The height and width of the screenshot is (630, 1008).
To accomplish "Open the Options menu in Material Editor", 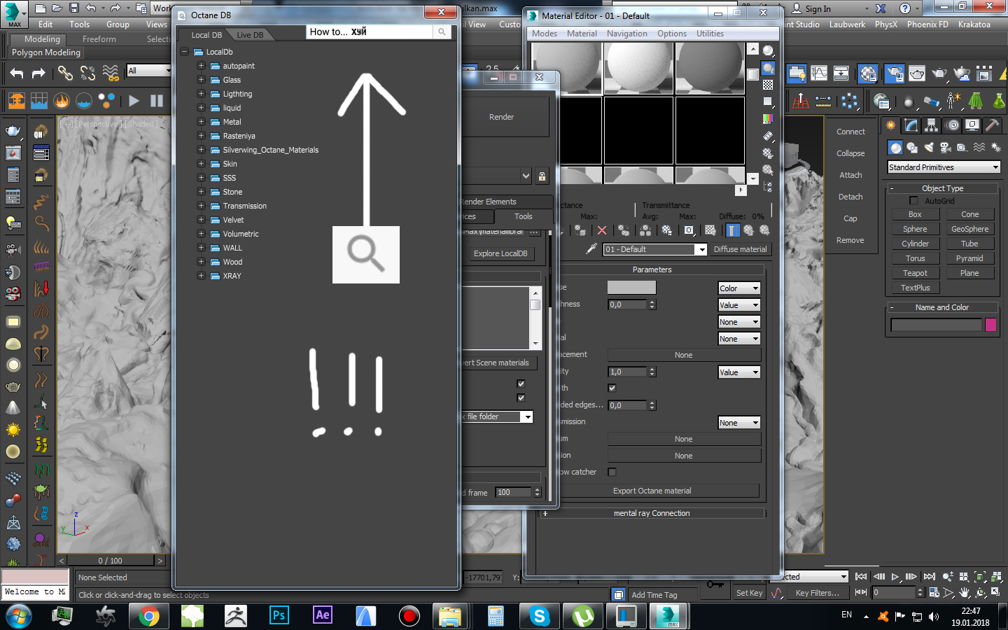I will [x=672, y=34].
